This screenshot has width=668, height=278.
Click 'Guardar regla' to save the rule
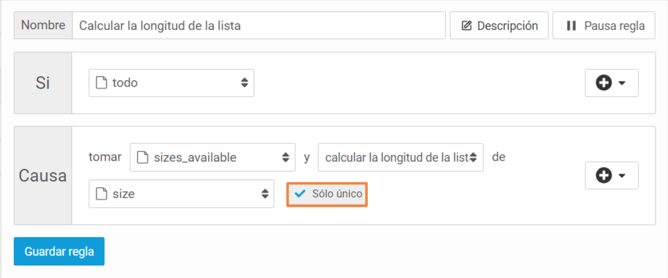[x=59, y=251]
